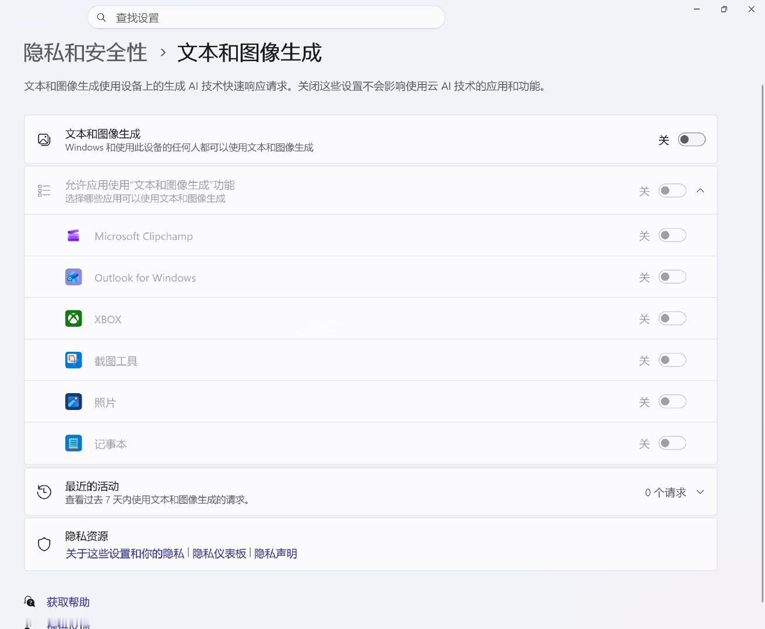Turn on the main 文本和图像生成 switch
Viewport: 765px width, 629px height.
click(x=692, y=139)
